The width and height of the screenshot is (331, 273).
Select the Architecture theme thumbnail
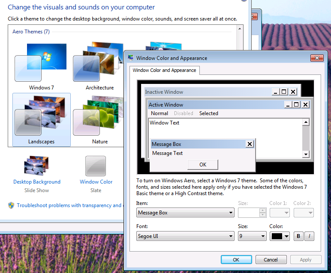coord(98,62)
